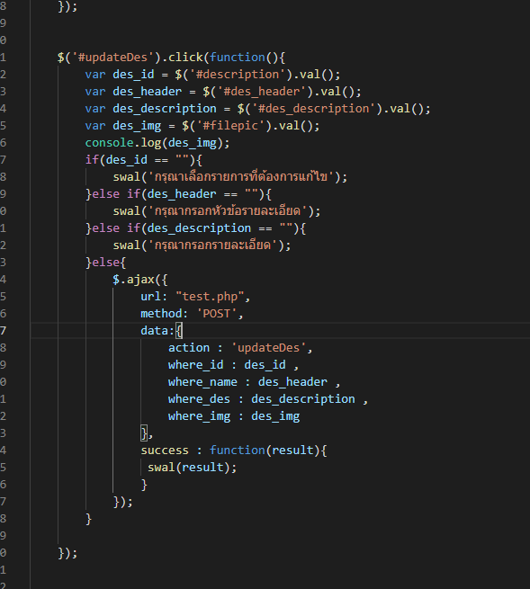Screen dimensions: 530x589
Task: Click the 'url:' property key
Action: (x=154, y=297)
